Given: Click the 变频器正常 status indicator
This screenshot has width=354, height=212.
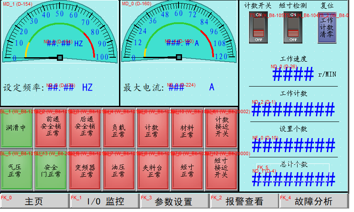Looking at the screenshot, I should pyautogui.click(x=84, y=170).
